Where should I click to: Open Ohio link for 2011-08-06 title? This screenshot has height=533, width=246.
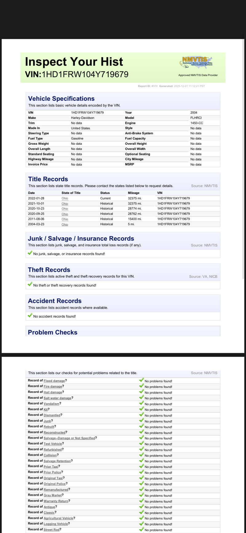[65, 219]
